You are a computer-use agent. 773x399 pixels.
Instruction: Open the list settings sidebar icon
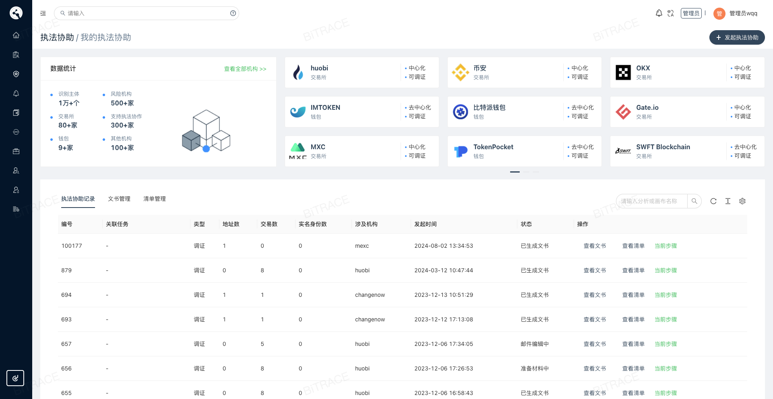click(x=16, y=209)
